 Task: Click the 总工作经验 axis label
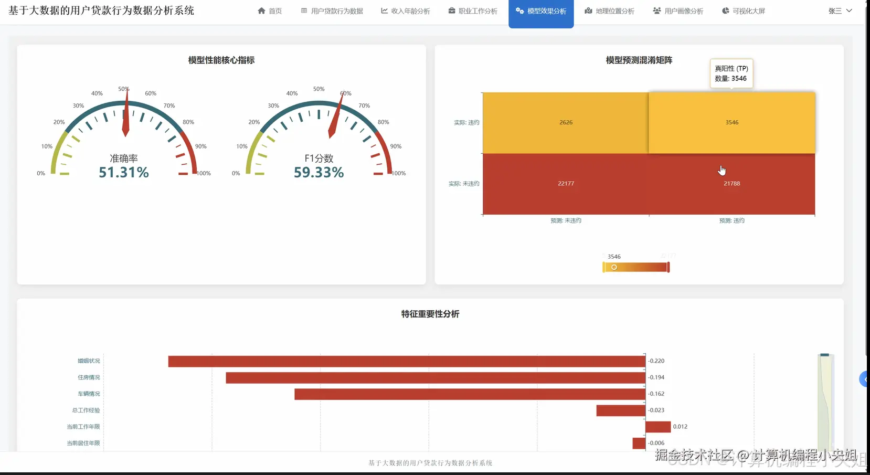86,410
